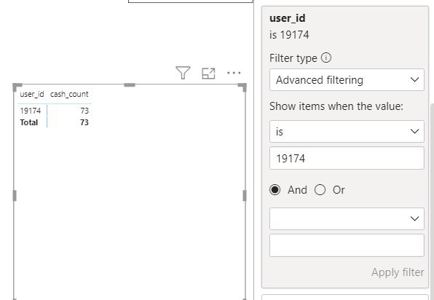Click the empty second value field

click(347, 245)
